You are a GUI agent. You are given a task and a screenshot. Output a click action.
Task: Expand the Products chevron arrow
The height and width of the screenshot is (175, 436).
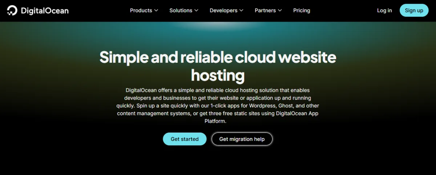[156, 11]
